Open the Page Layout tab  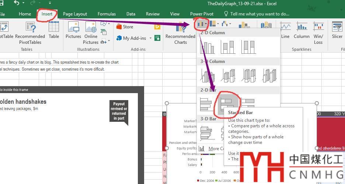coord(75,14)
